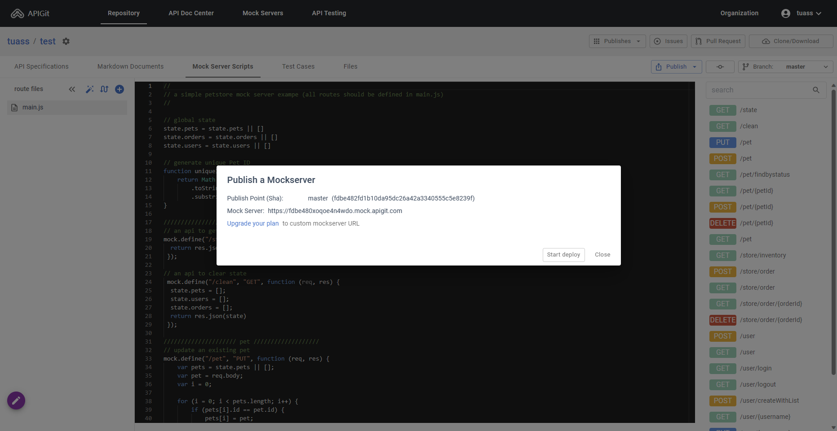Open the Publishes dropdown
The height and width of the screenshot is (431, 837).
coord(617,41)
